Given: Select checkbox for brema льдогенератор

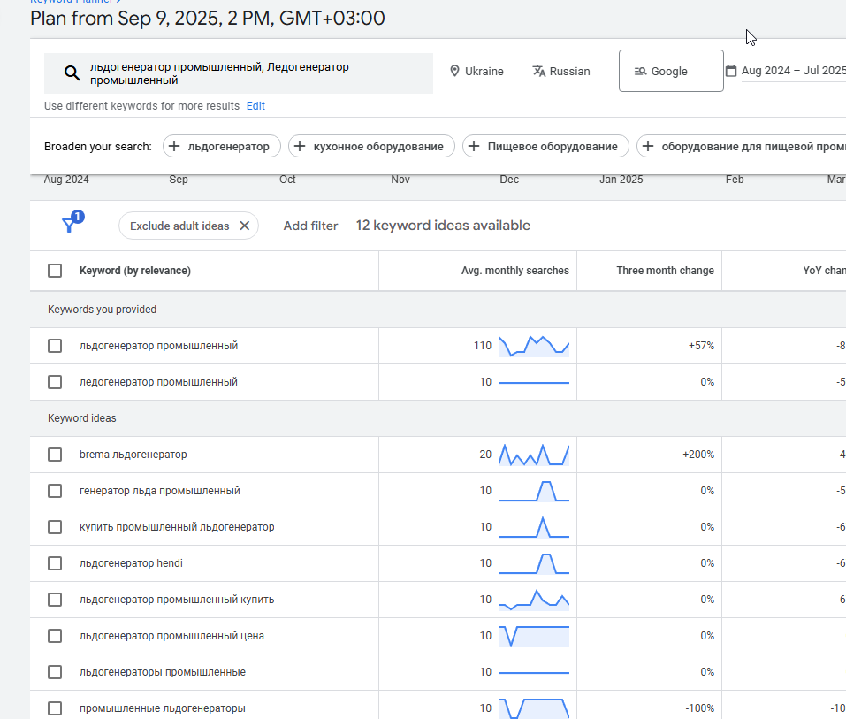Looking at the screenshot, I should (x=55, y=455).
